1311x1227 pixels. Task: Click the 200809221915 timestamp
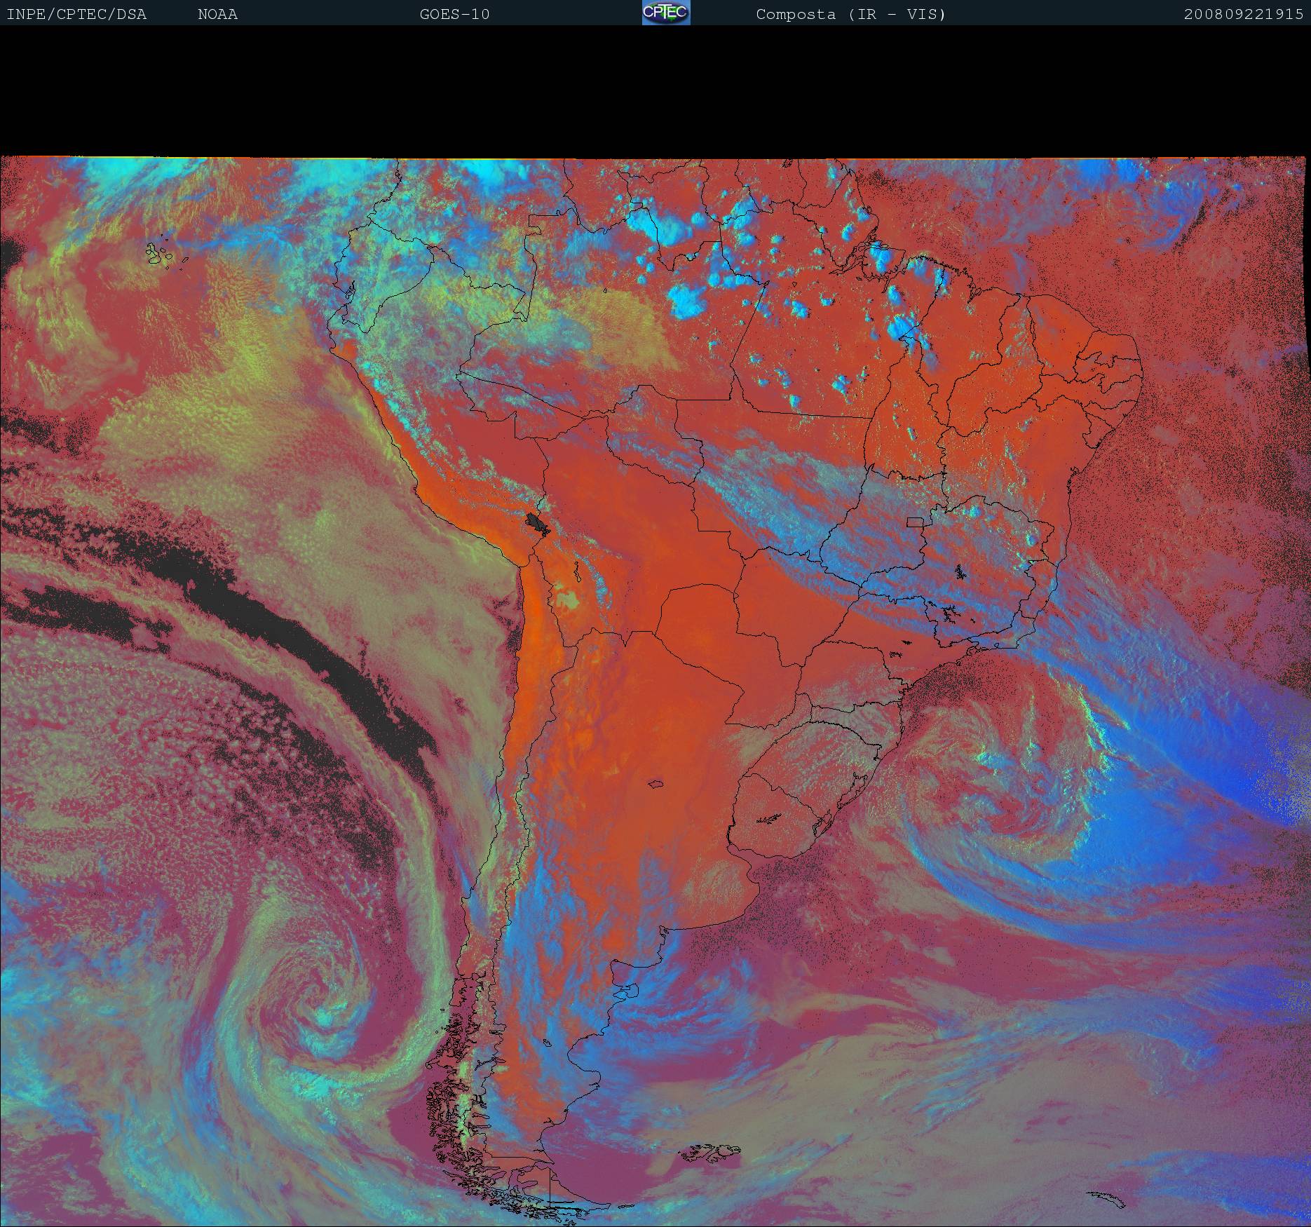[1243, 14]
